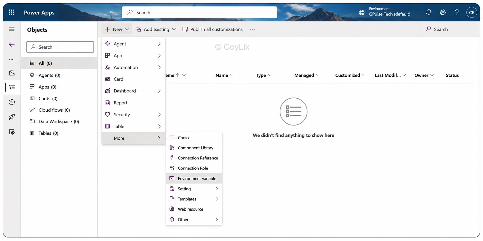
Task: Expand the Security submenu arrow
Action: 159,115
